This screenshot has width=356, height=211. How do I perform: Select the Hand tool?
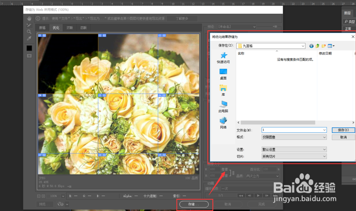click(30, 18)
